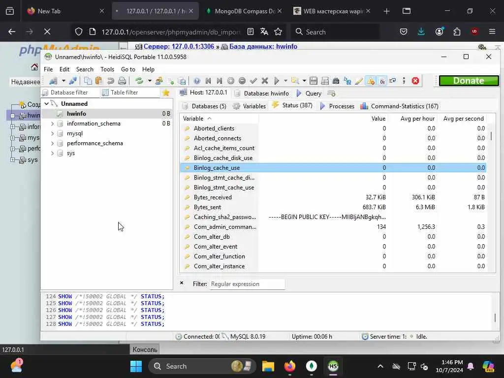Open File Explorer from the taskbar
Viewport: 504px width, 378px height.
pos(268,366)
